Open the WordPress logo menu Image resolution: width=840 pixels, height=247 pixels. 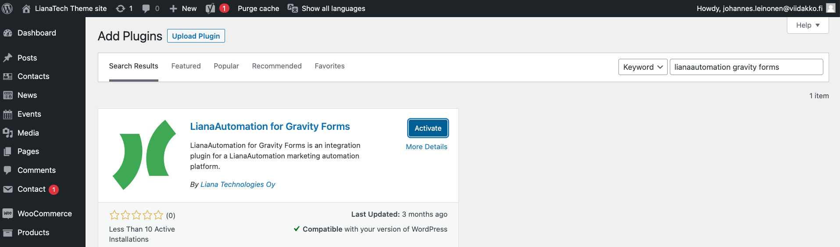point(7,8)
